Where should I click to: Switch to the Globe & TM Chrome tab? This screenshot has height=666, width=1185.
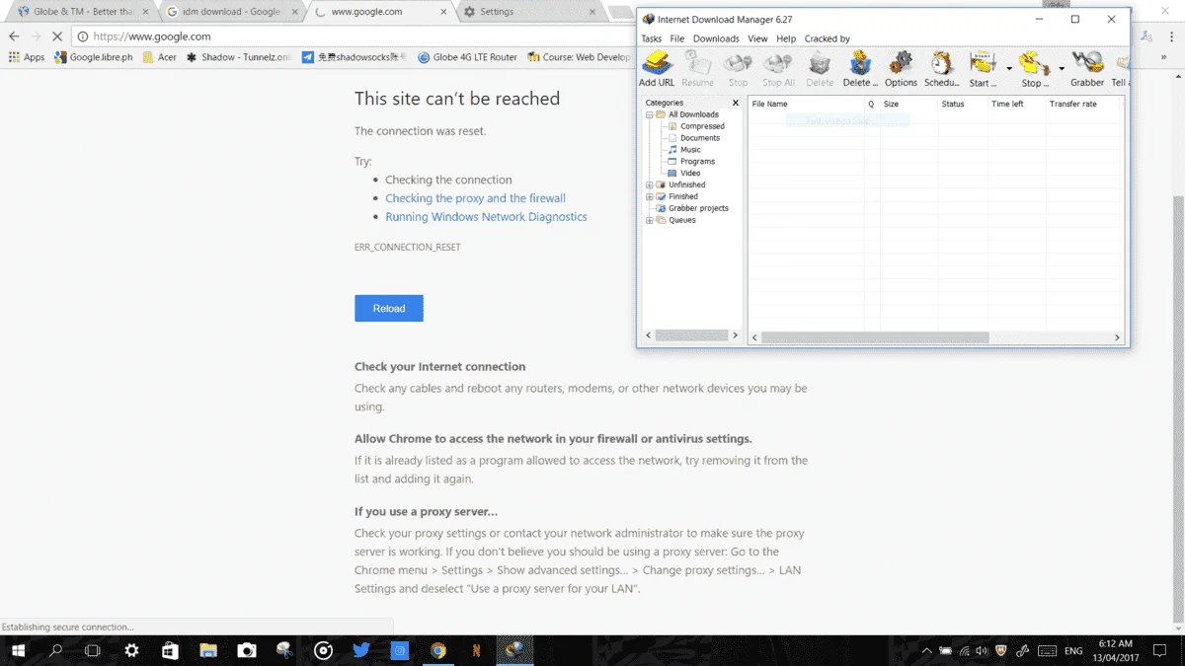tap(83, 12)
